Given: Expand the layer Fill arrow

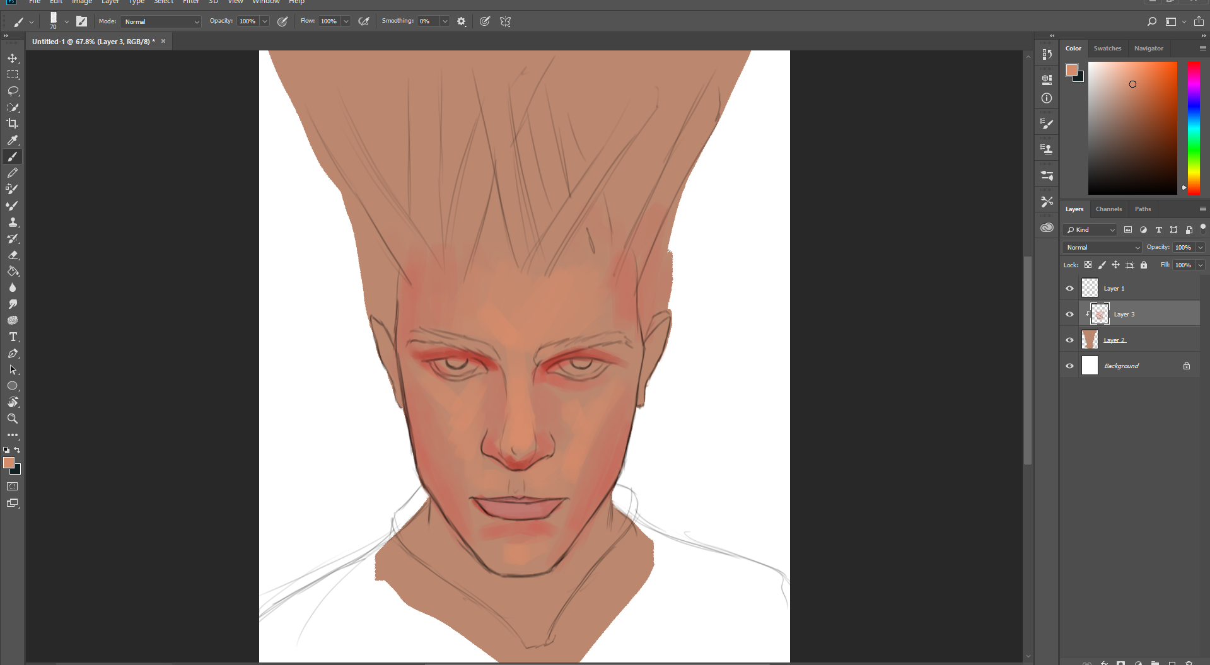Looking at the screenshot, I should [x=1201, y=265].
